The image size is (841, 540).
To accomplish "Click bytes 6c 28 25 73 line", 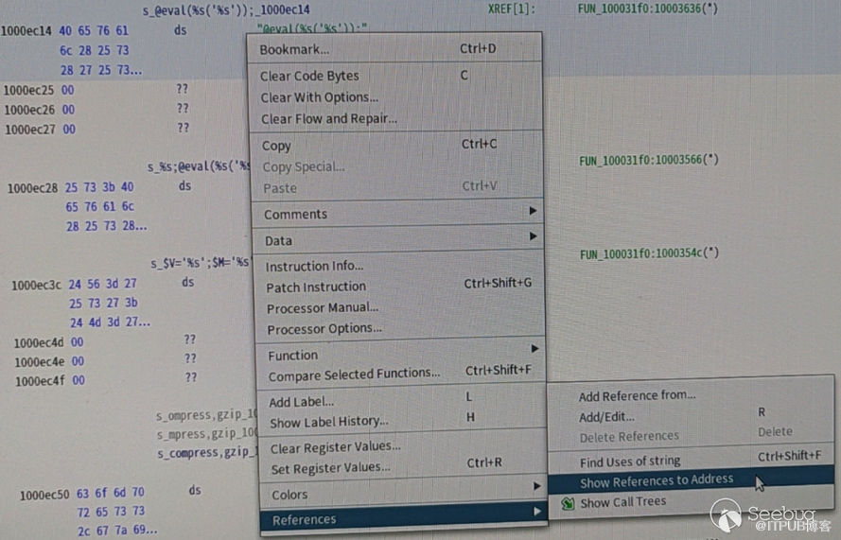I will click(95, 50).
